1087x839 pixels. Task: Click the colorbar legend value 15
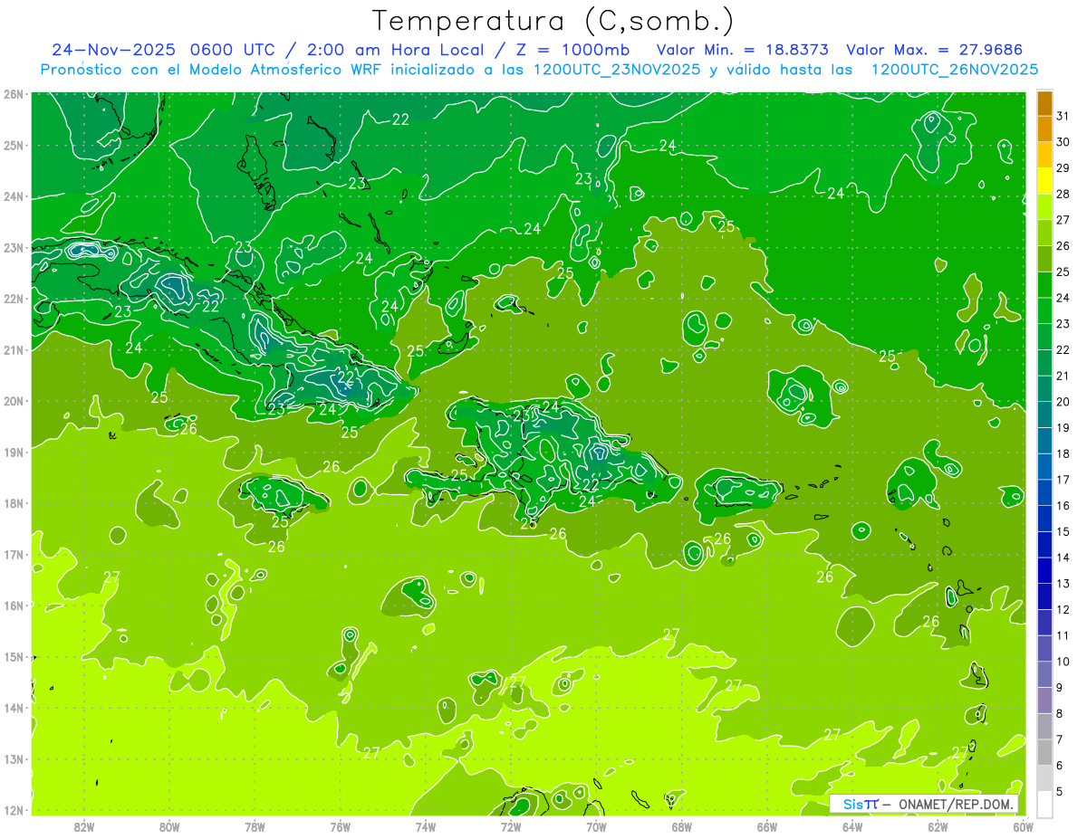tap(1063, 532)
